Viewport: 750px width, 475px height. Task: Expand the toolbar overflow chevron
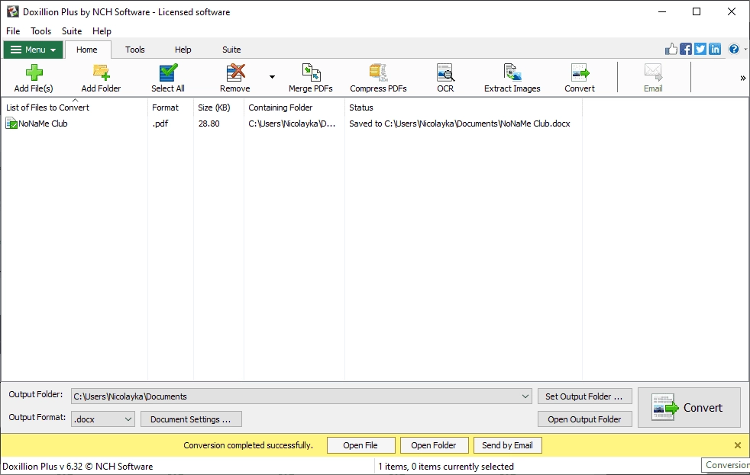[x=743, y=78]
